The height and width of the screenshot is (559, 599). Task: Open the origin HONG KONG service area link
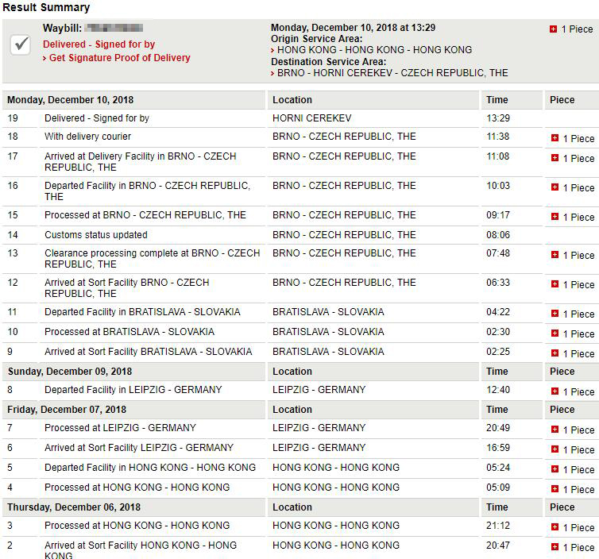click(371, 50)
